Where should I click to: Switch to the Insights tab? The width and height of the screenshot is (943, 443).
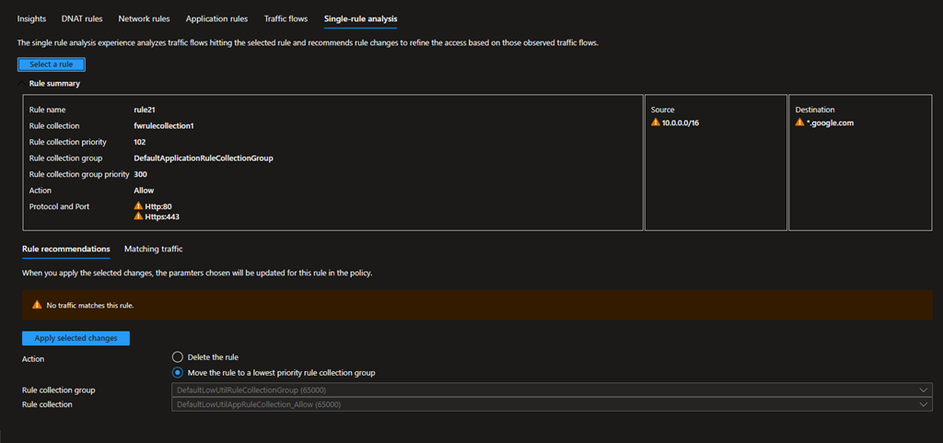31,18
